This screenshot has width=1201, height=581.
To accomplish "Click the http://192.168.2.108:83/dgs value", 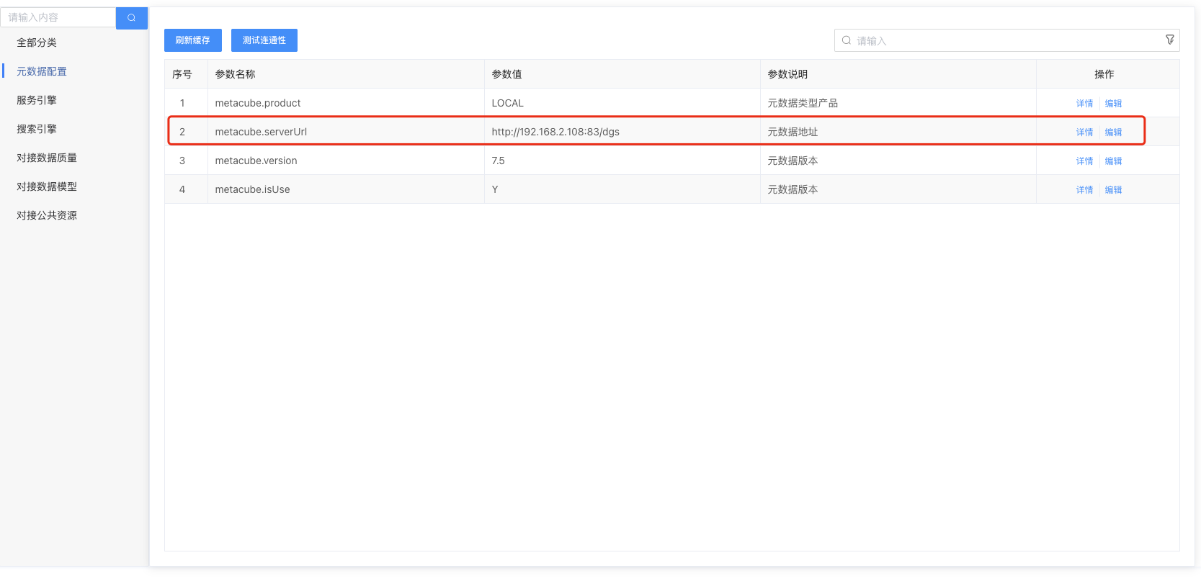I will [x=555, y=132].
